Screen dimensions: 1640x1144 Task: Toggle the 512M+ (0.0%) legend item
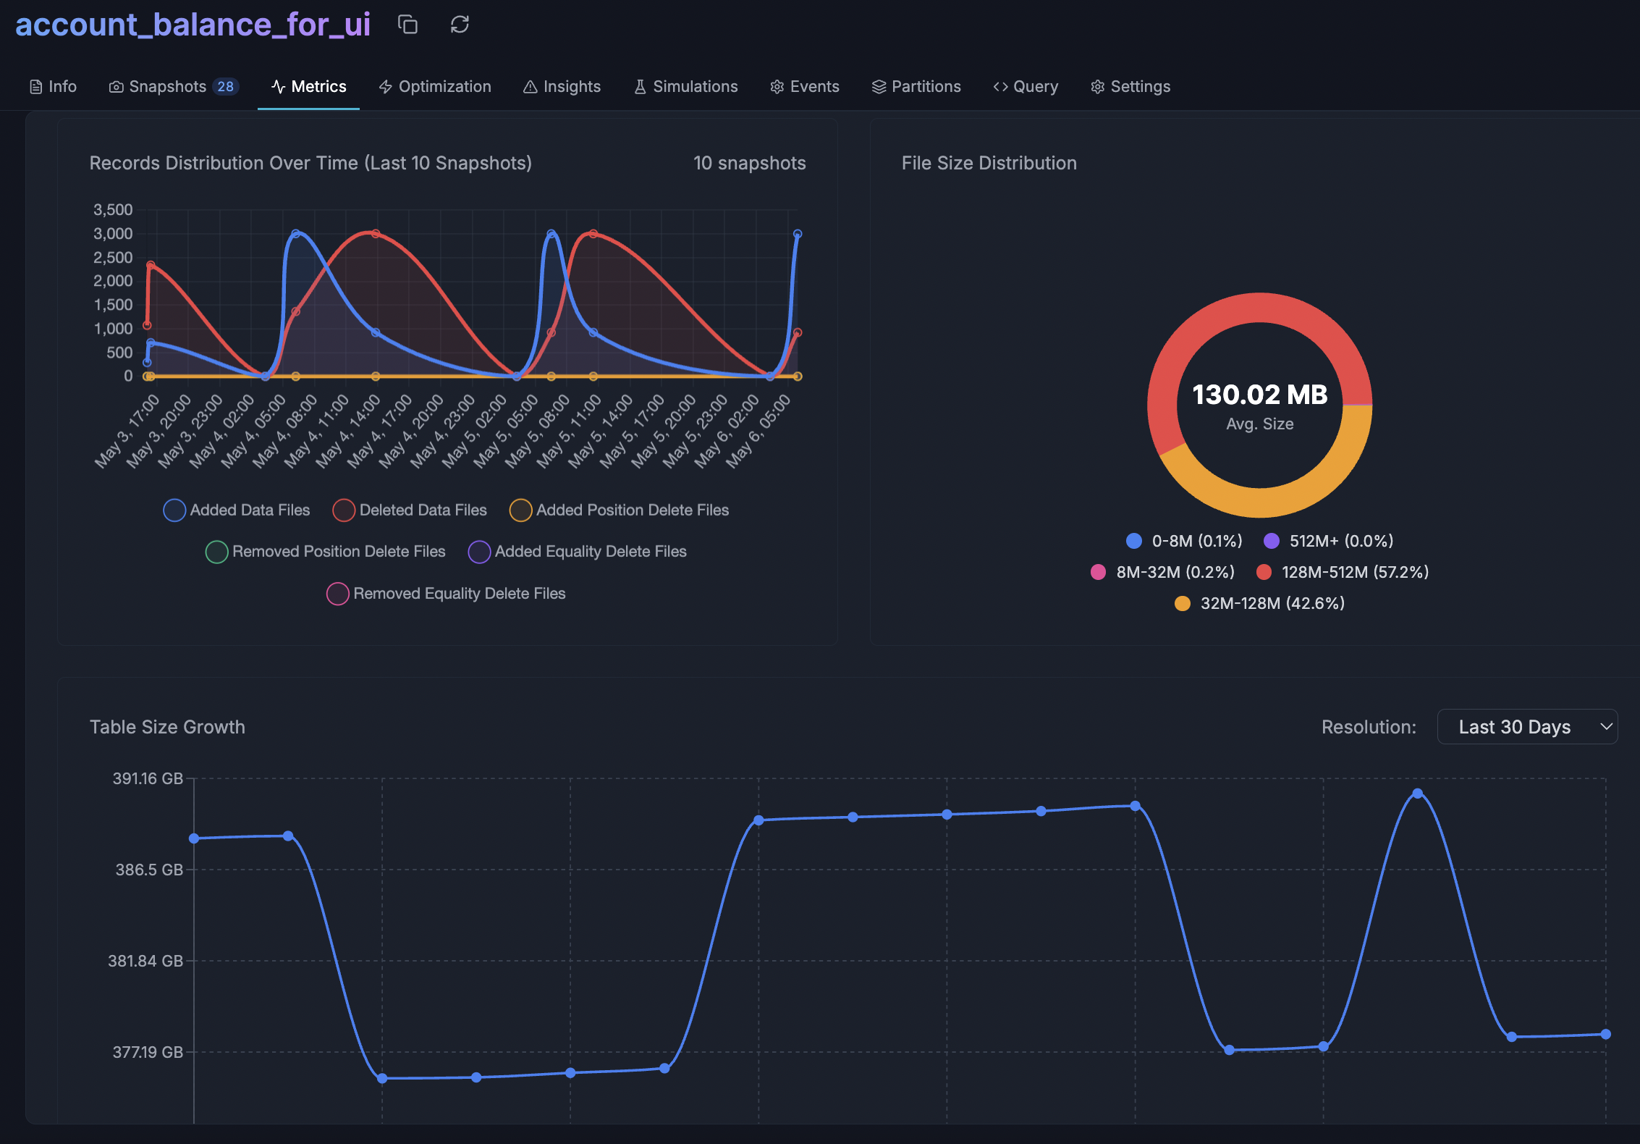coord(1328,541)
